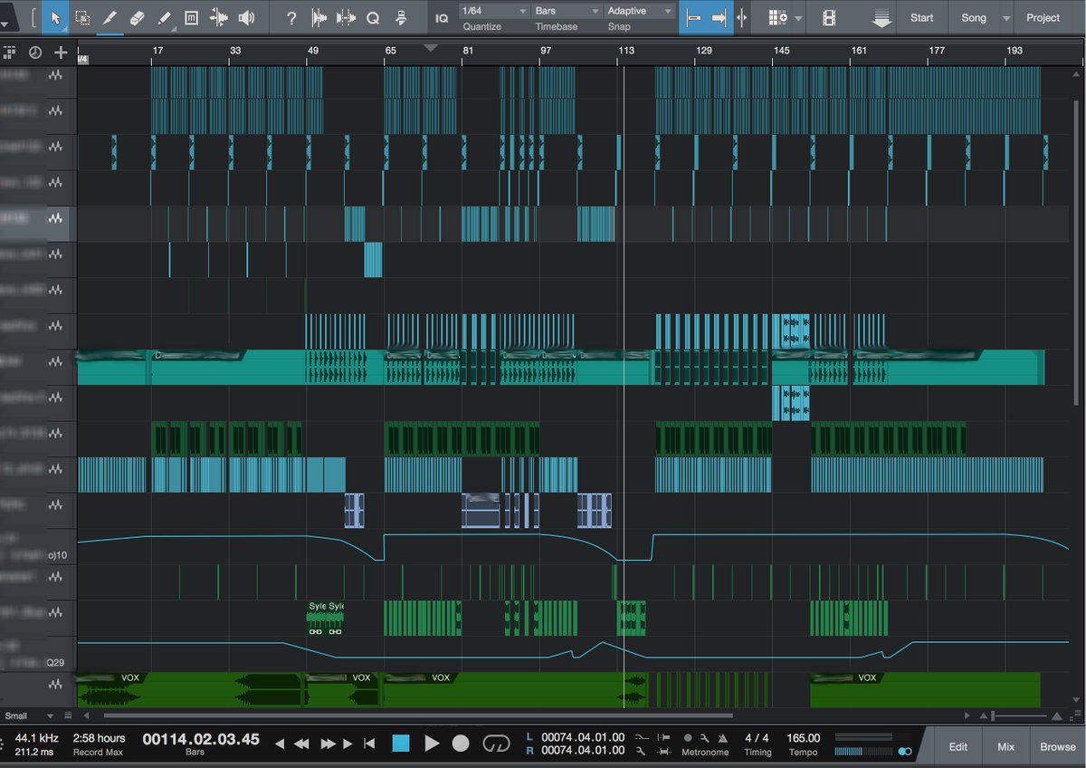This screenshot has width=1086, height=768.
Task: Click bar 113 on the timeline ruler
Action: point(625,51)
